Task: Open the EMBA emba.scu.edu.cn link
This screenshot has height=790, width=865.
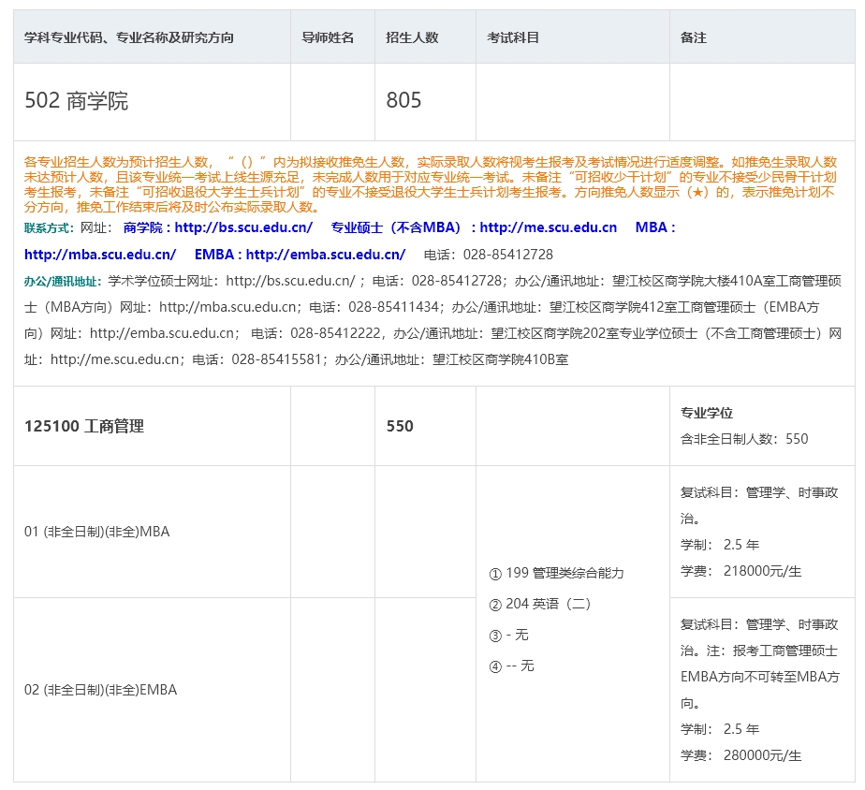Action: point(301,255)
